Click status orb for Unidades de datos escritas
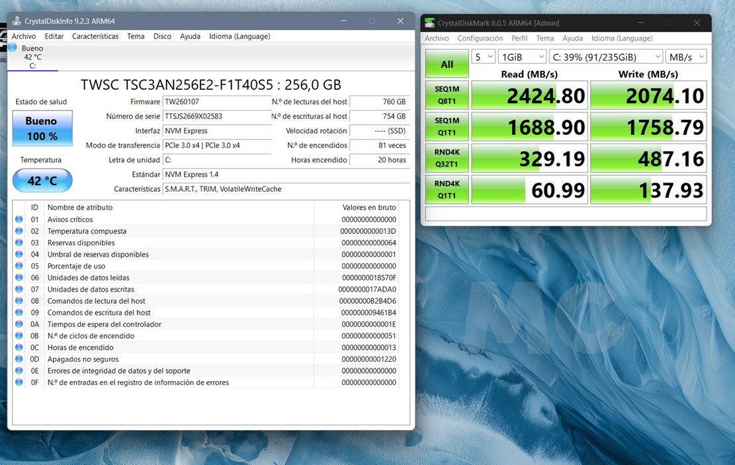 19,289
